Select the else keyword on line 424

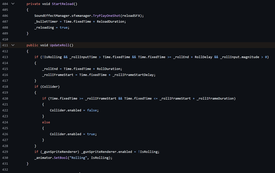pos(46,122)
